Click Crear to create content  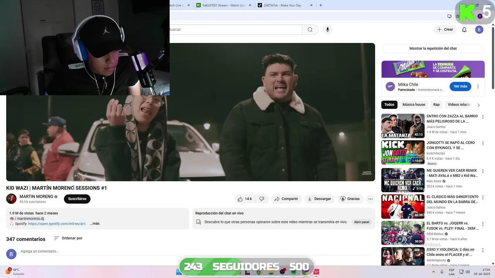pos(445,30)
